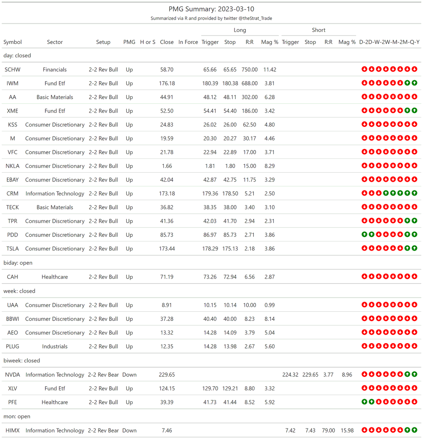Select the yearly red down arrow in AA row

coord(414,97)
